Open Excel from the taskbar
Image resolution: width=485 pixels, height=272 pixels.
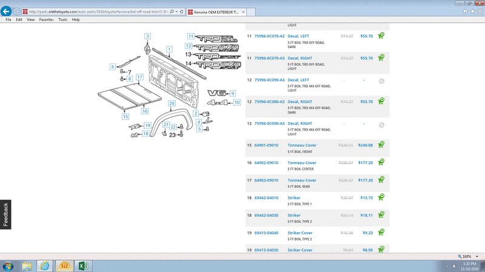83,266
